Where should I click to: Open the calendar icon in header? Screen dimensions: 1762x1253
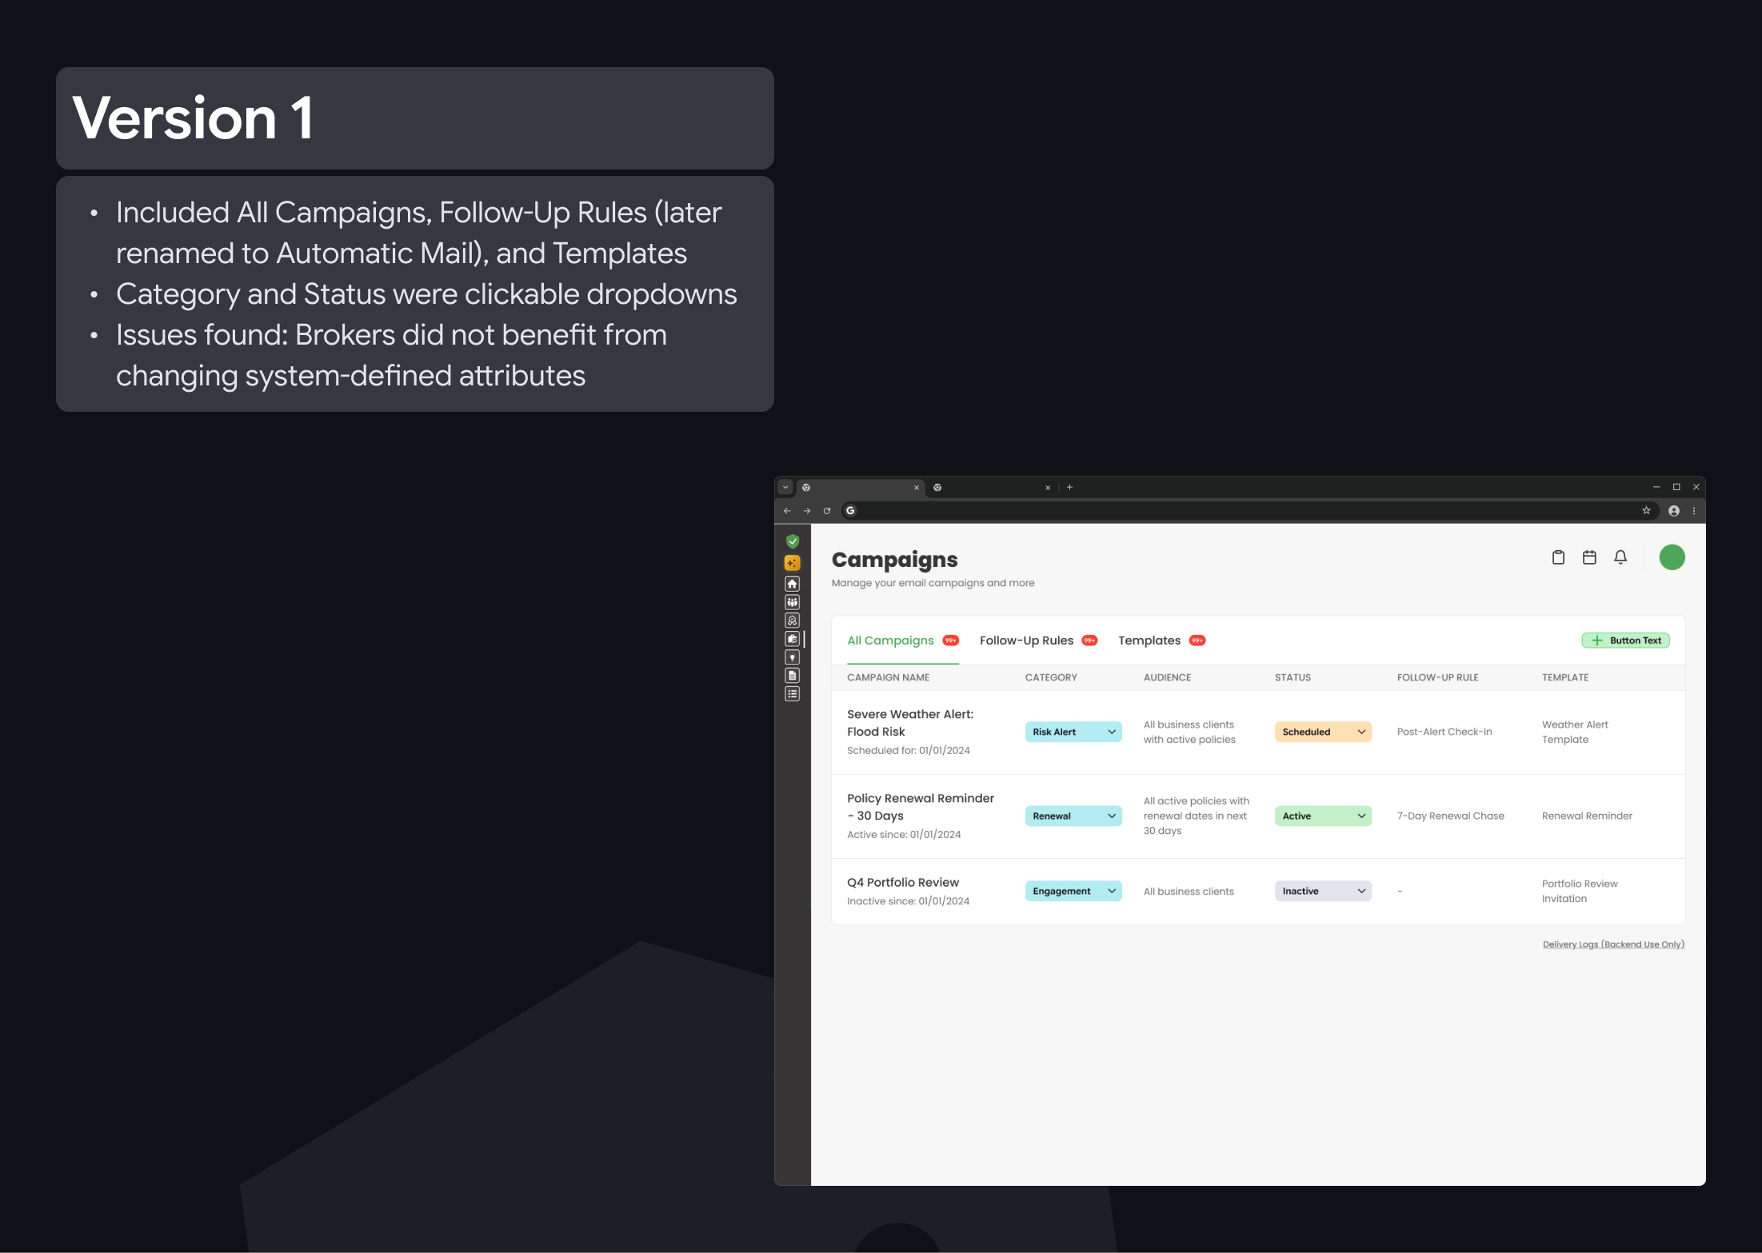coord(1589,557)
